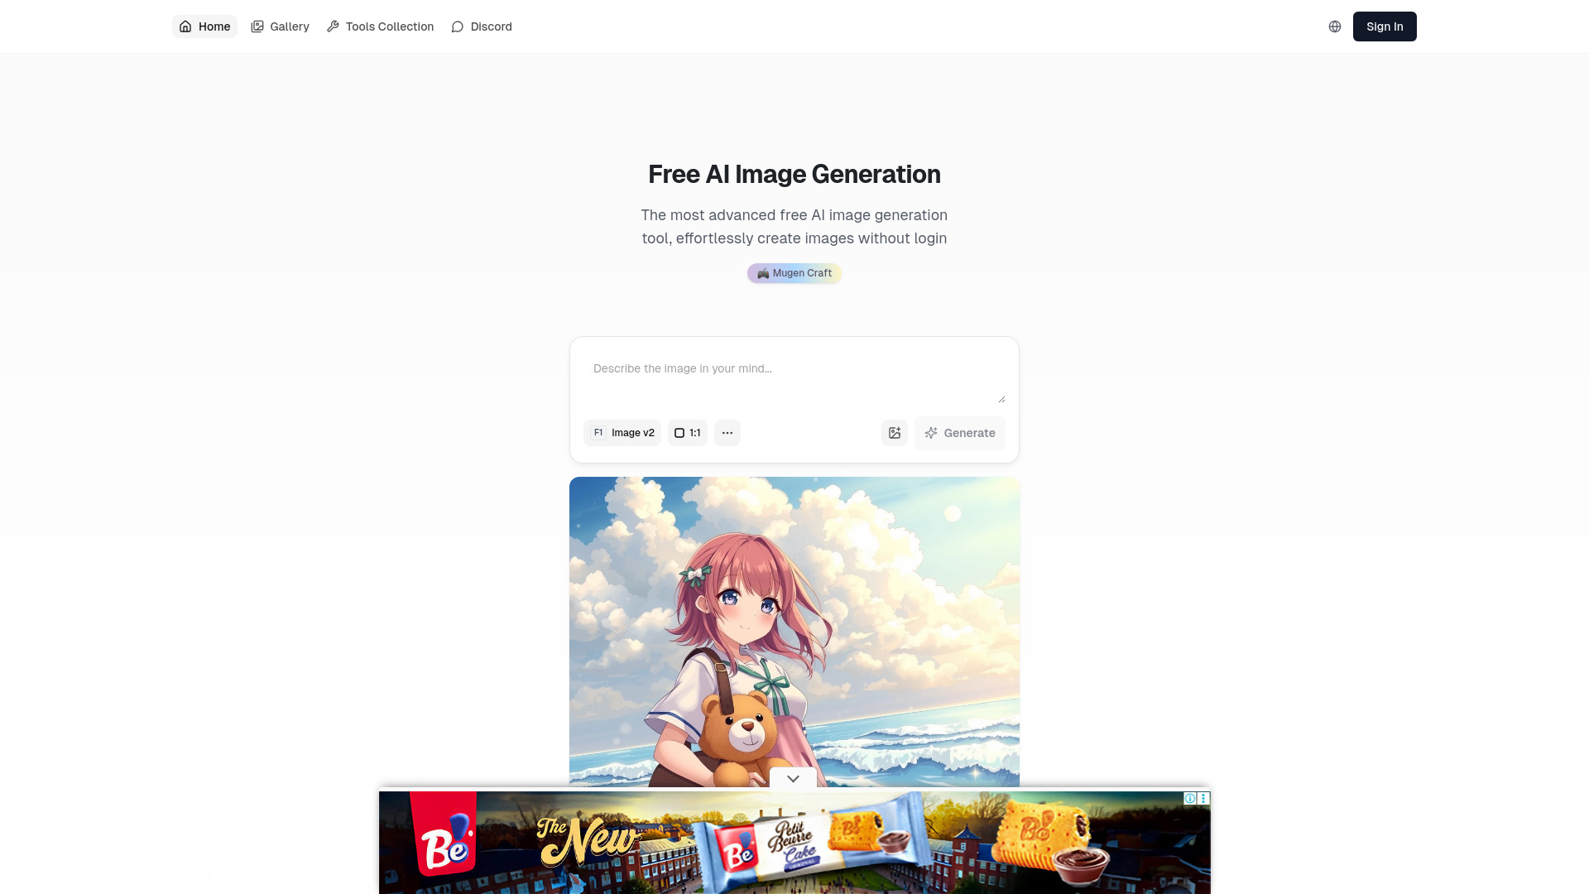Focus the image description prompt field
The image size is (1589, 894).
click(794, 377)
